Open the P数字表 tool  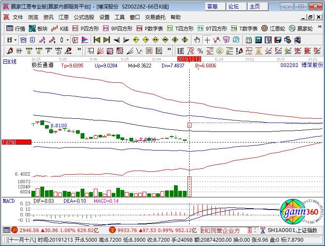[150, 28]
